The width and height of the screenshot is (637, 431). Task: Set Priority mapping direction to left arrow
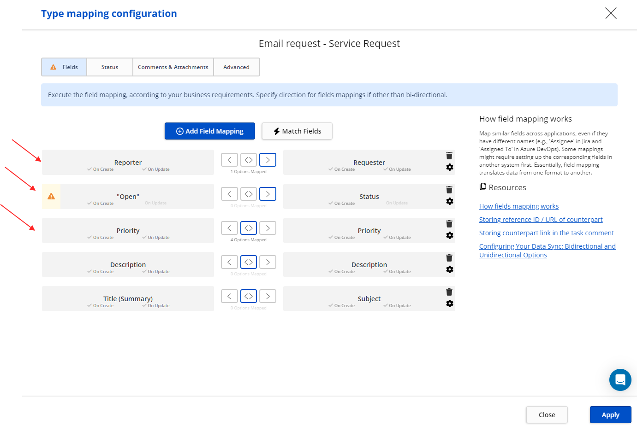(x=229, y=228)
